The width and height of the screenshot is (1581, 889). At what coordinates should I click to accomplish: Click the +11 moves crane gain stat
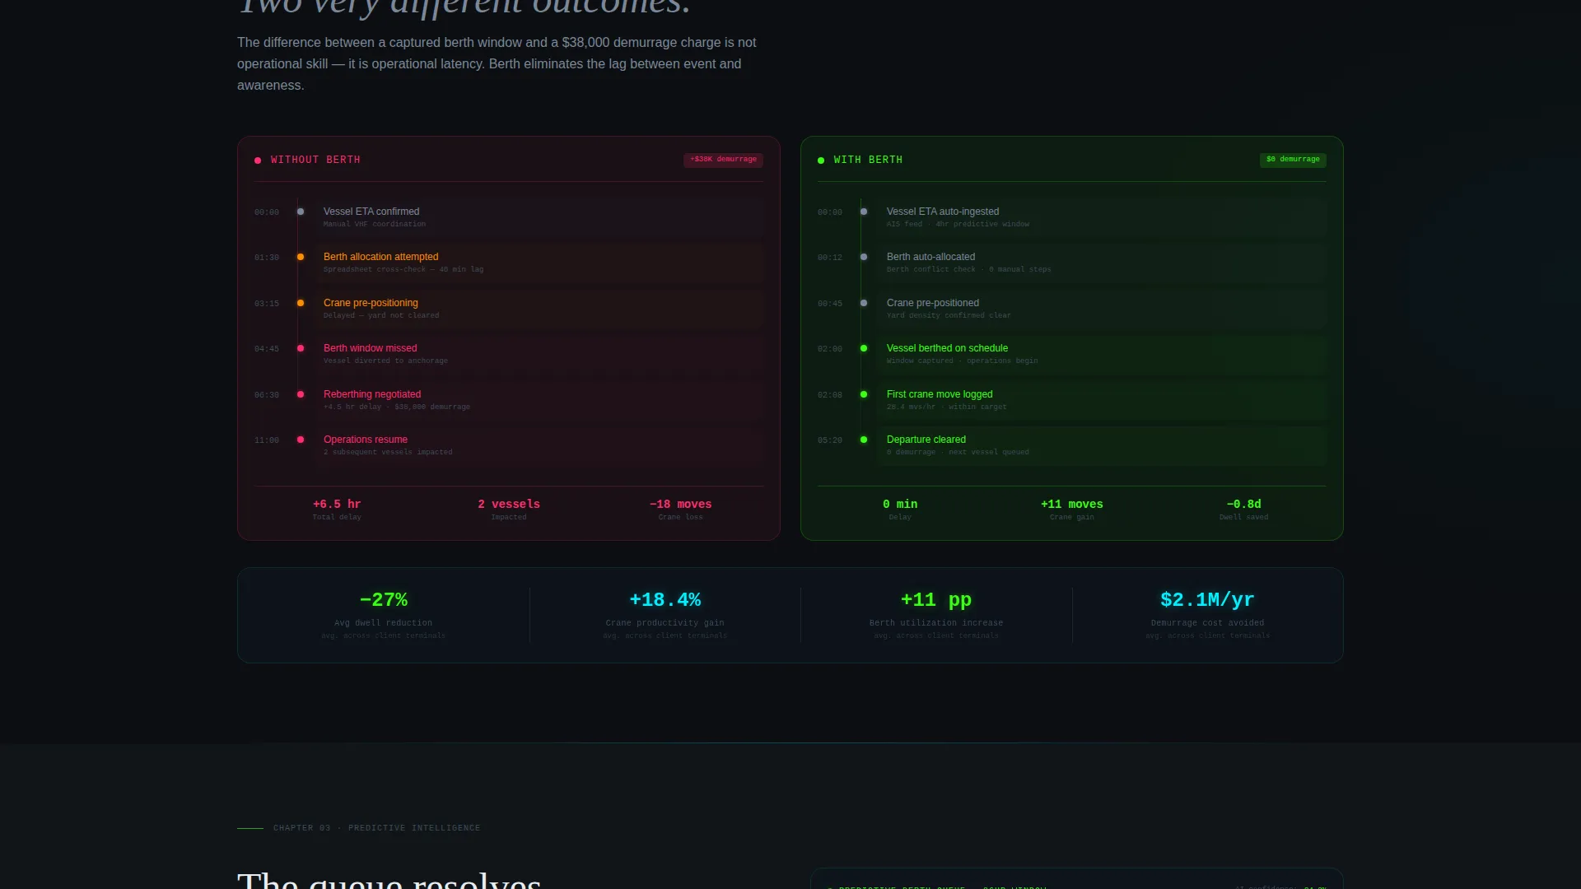[1072, 510]
